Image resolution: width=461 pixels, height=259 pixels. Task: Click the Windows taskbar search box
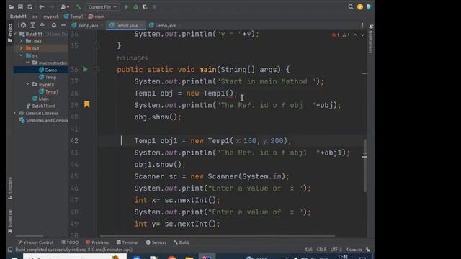point(75,257)
